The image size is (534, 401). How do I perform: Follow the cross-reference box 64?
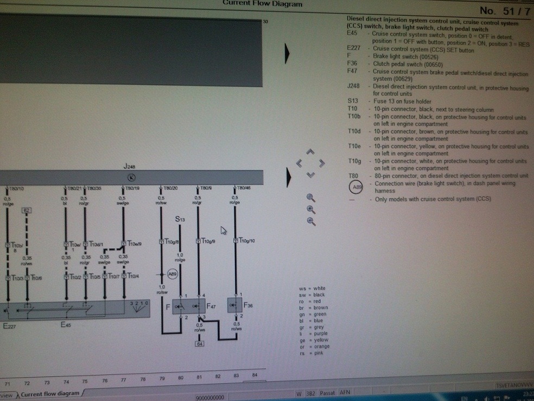tap(199, 343)
